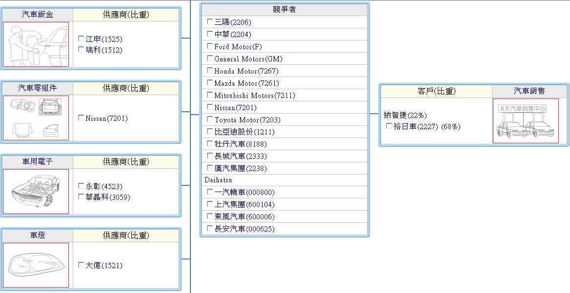The image size is (570, 293).
Task: Follow the General Motors(GM) link
Action: (248, 59)
